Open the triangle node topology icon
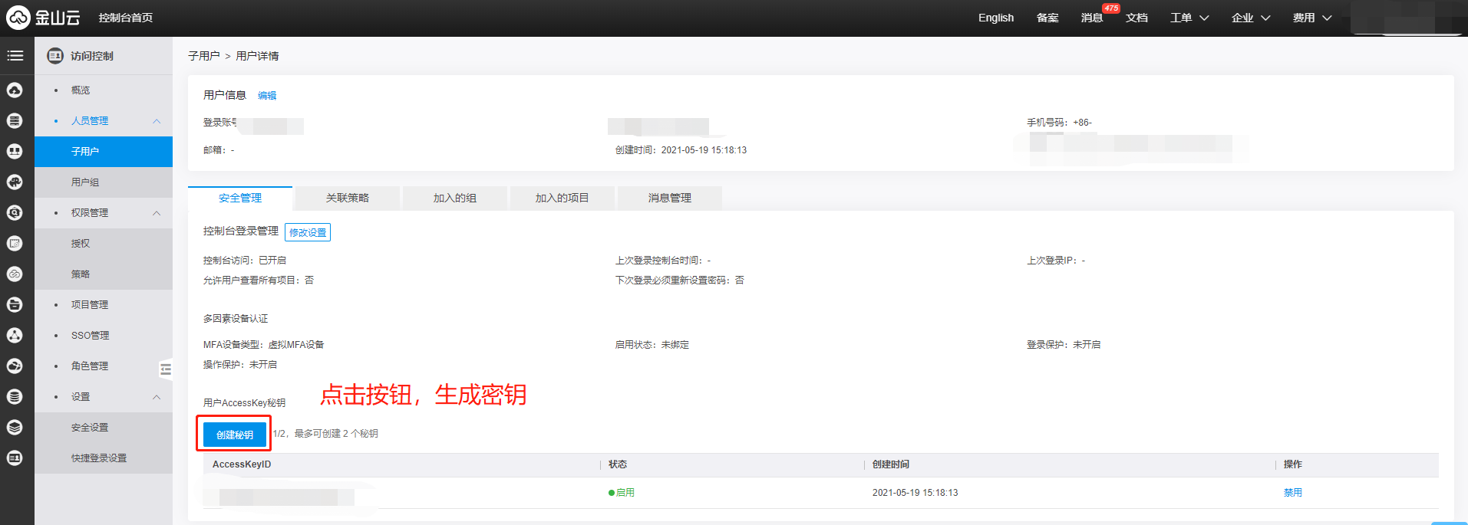The image size is (1468, 525). tap(15, 336)
